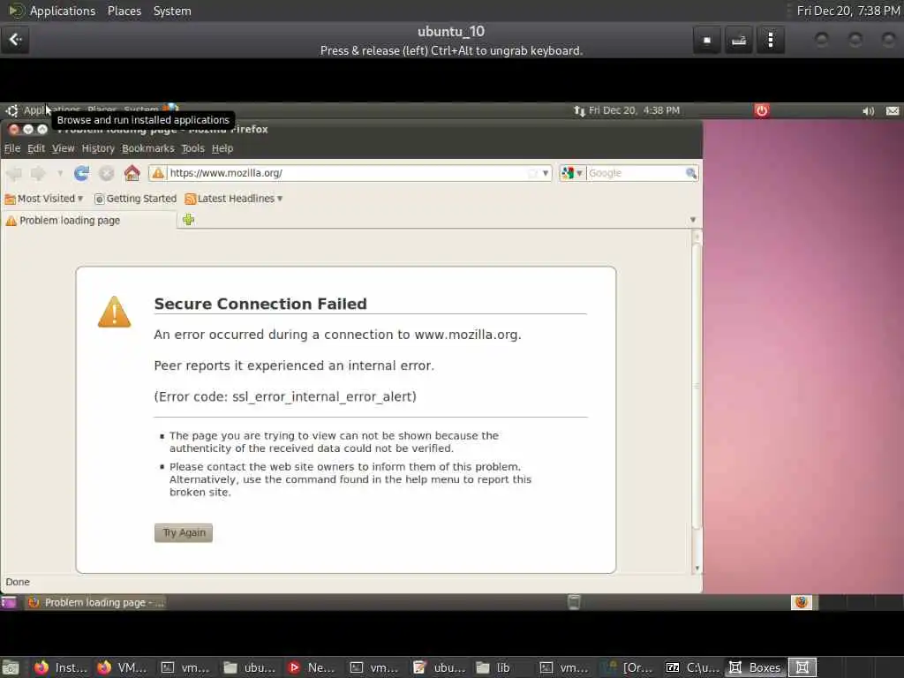This screenshot has width=904, height=678.
Task: Open guest Ubuntu logo Applications menu
Action: coord(11,110)
